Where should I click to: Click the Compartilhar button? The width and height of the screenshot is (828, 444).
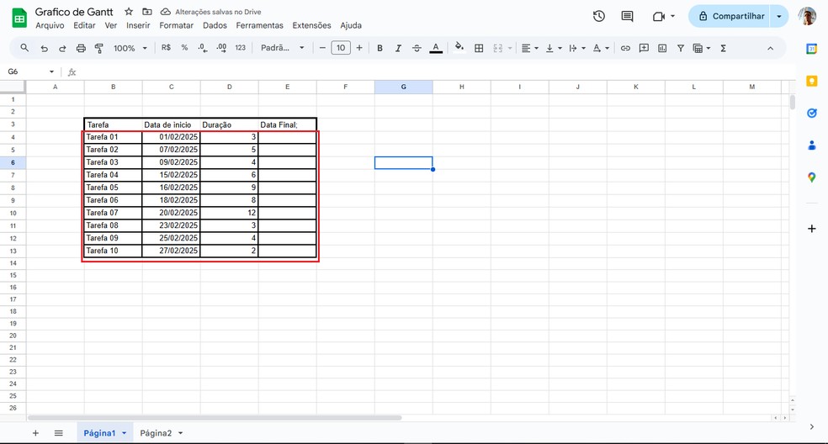(x=731, y=16)
